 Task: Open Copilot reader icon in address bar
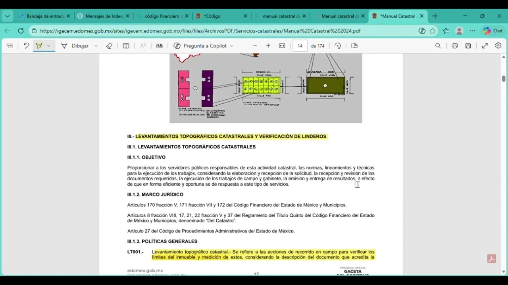(x=422, y=31)
